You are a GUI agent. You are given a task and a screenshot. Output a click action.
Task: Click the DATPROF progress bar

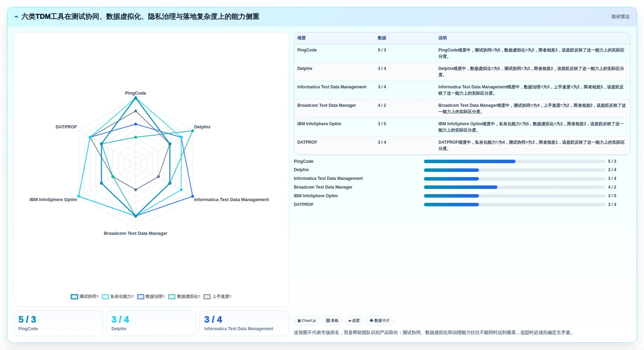[x=514, y=205]
